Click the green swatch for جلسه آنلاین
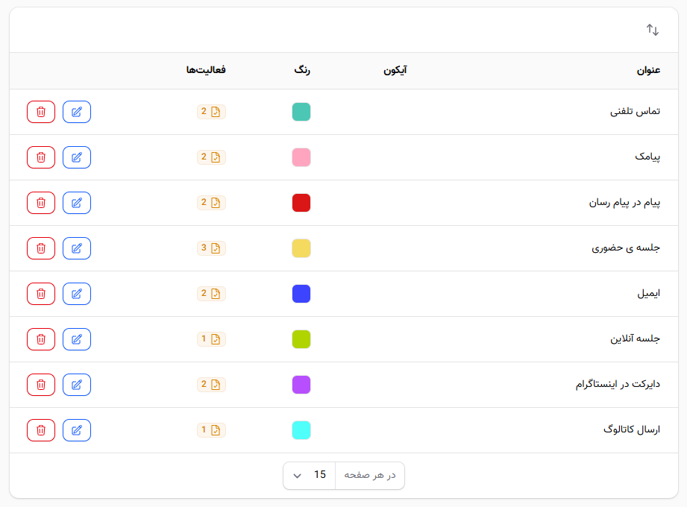 pyautogui.click(x=301, y=339)
